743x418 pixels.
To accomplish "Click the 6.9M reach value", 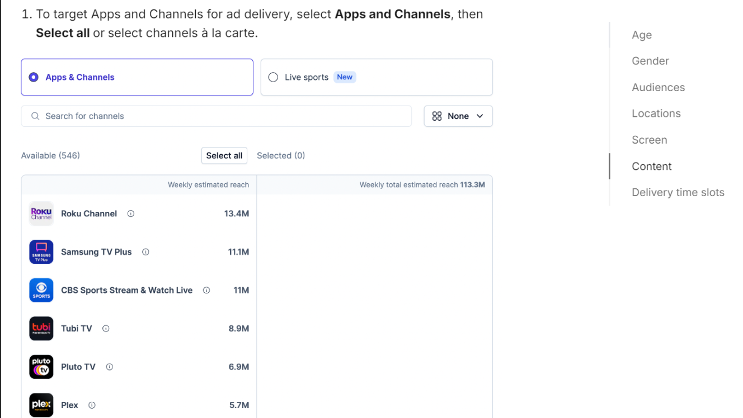I will pyautogui.click(x=239, y=367).
